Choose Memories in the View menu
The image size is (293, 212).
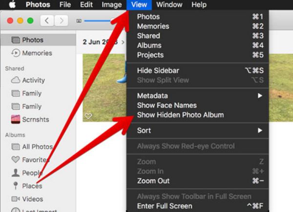(198, 26)
